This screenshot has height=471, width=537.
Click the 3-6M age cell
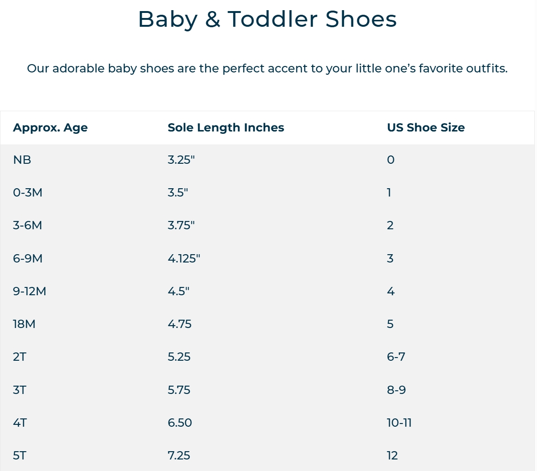point(27,226)
